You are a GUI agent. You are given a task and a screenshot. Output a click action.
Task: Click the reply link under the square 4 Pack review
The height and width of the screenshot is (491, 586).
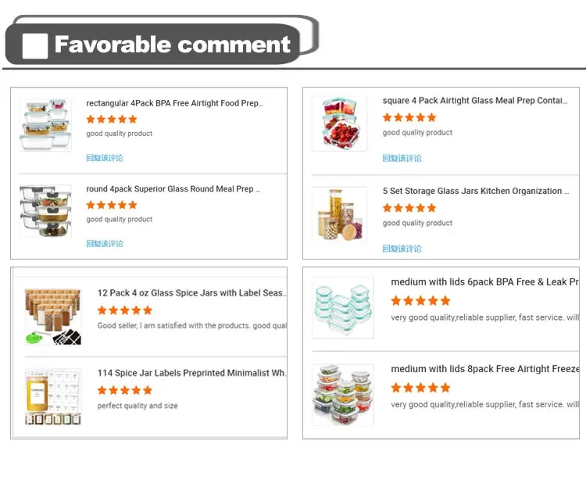pyautogui.click(x=402, y=158)
